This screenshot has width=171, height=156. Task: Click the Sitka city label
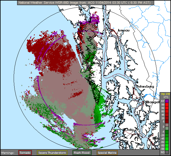tap(95, 63)
